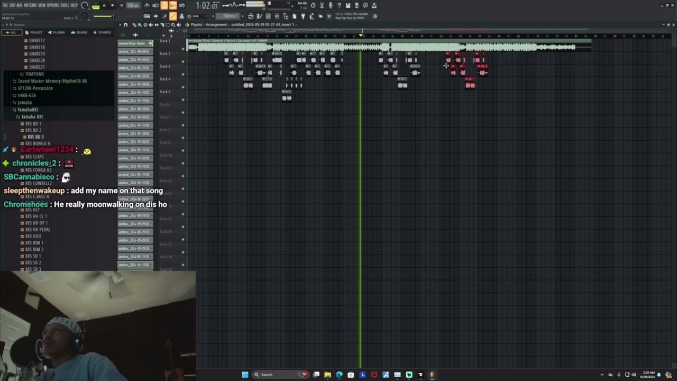Viewport: 677px width, 381px height.
Task: Click the transport Stop button
Action: click(112, 5)
